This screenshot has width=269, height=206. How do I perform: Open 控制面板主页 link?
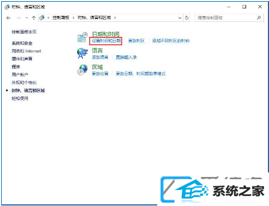click(x=24, y=32)
